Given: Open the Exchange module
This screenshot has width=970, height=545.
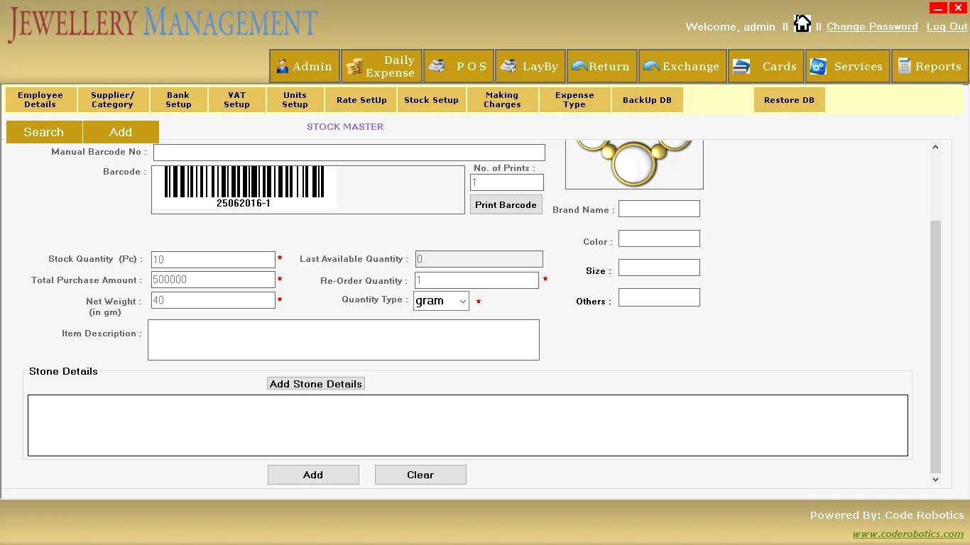Looking at the screenshot, I should pyautogui.click(x=682, y=66).
